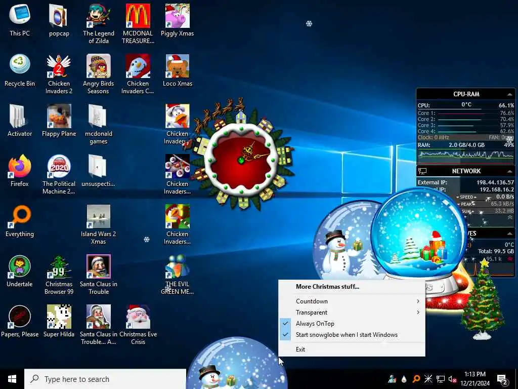Select the Loco Xmas shortcut

coord(178,70)
